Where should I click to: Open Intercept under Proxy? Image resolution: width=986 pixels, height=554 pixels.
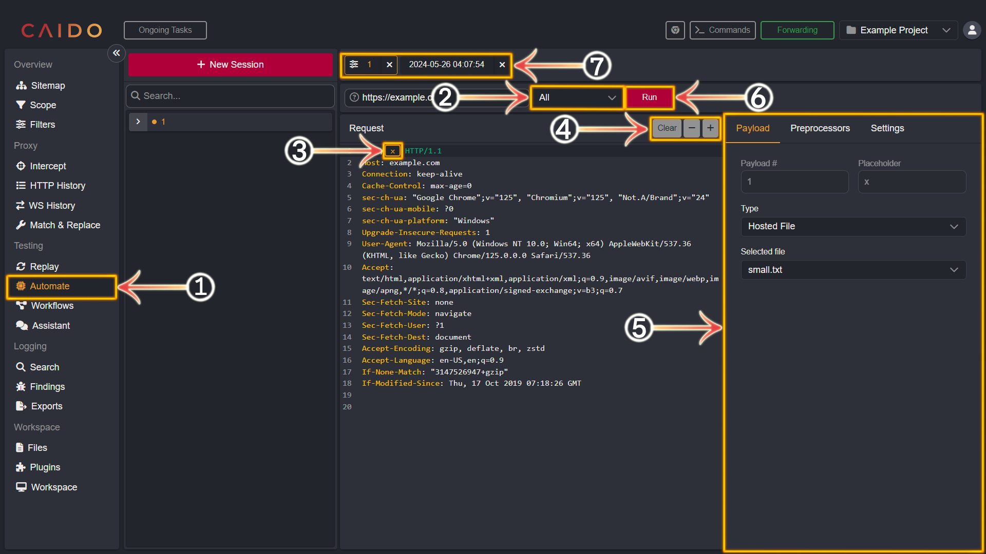(x=41, y=166)
